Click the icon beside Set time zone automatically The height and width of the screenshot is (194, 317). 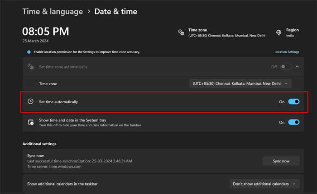click(x=31, y=67)
